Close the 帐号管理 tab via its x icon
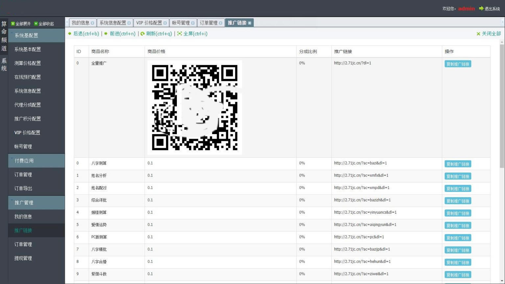Image resolution: width=505 pixels, height=284 pixels. (193, 23)
